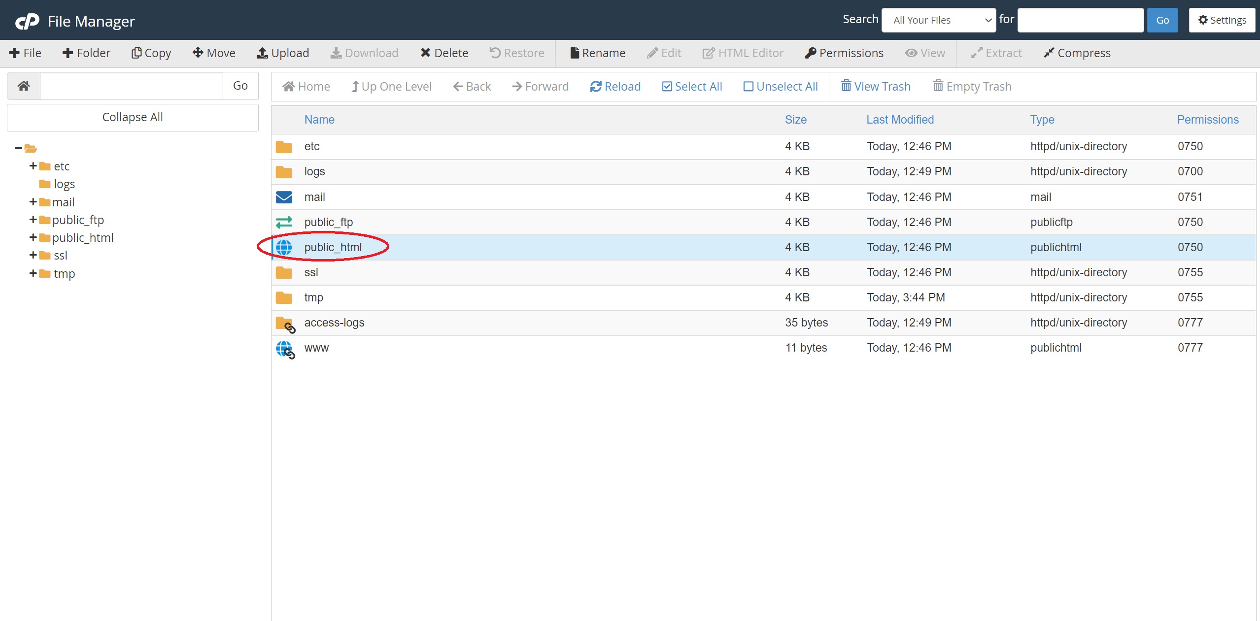Click Collapse All in the sidebar
Viewport: 1260px width, 621px height.
pyautogui.click(x=133, y=117)
